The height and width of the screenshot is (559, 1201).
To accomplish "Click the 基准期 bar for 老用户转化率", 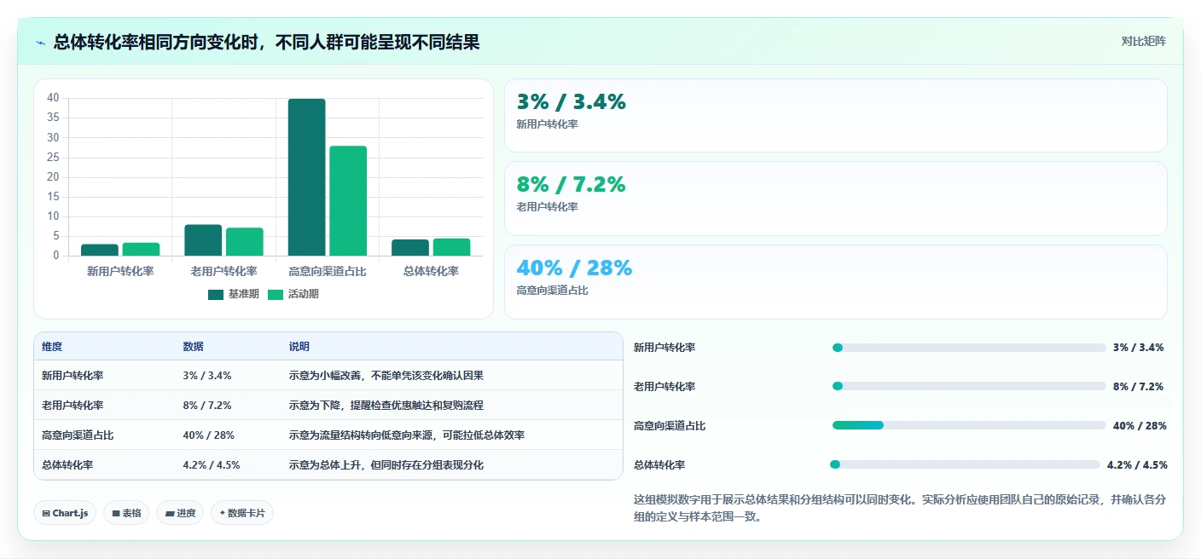I will pyautogui.click(x=203, y=240).
